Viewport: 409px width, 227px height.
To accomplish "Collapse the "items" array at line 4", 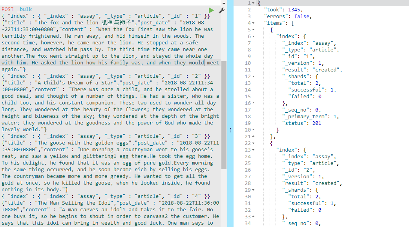I will pos(254,23).
